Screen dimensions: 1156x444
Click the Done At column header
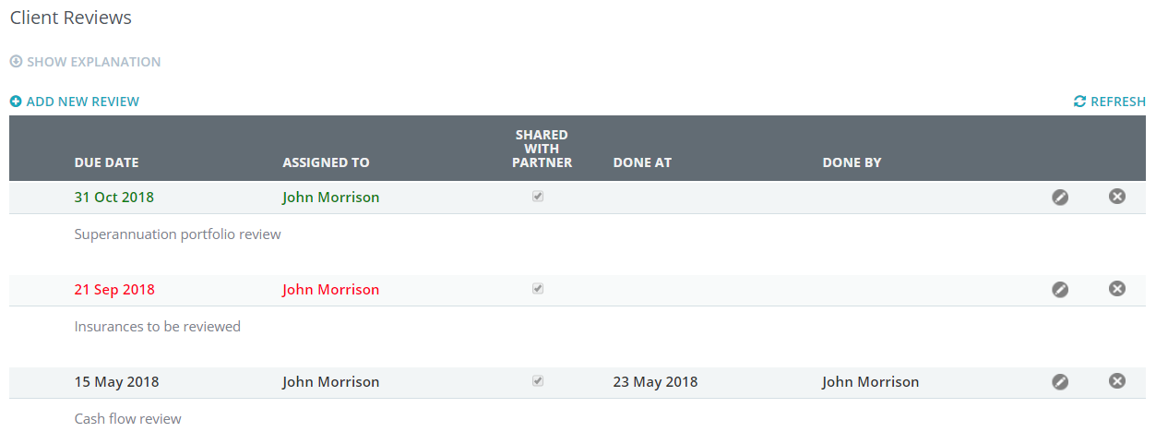(642, 162)
